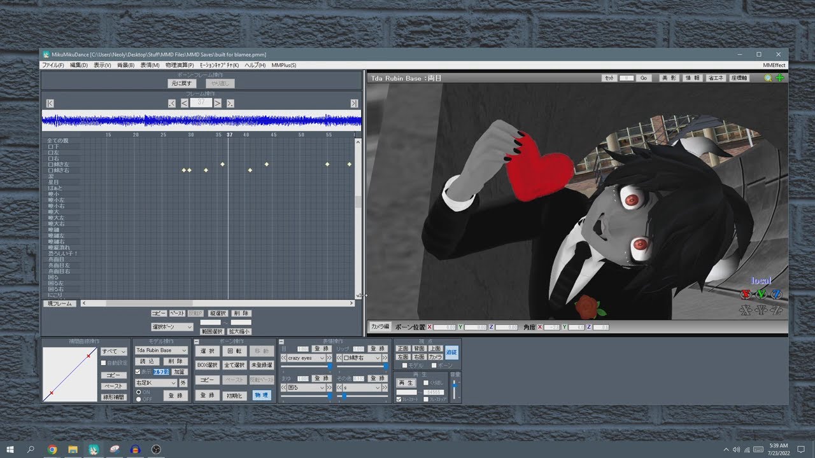Open the MMPlus(S) menu

[x=284, y=65]
